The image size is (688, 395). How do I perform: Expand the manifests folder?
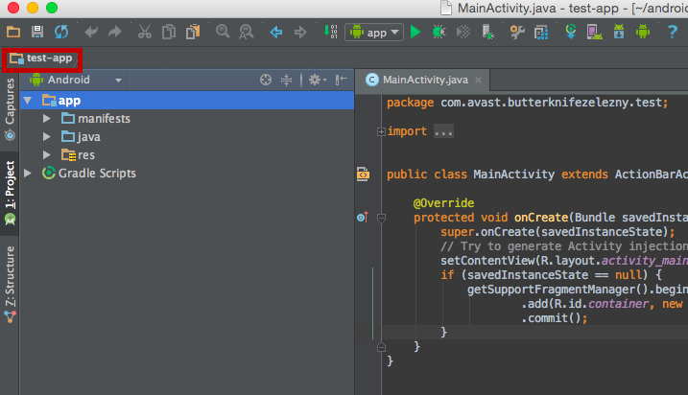coord(46,119)
